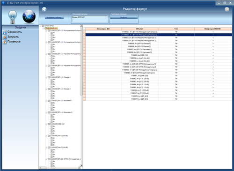Enable R+ under ОВВ-110 node
Viewport: 234px width, 171px height.
51,131
